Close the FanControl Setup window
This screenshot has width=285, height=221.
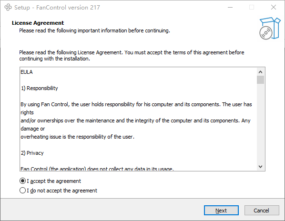pyautogui.click(x=274, y=7)
